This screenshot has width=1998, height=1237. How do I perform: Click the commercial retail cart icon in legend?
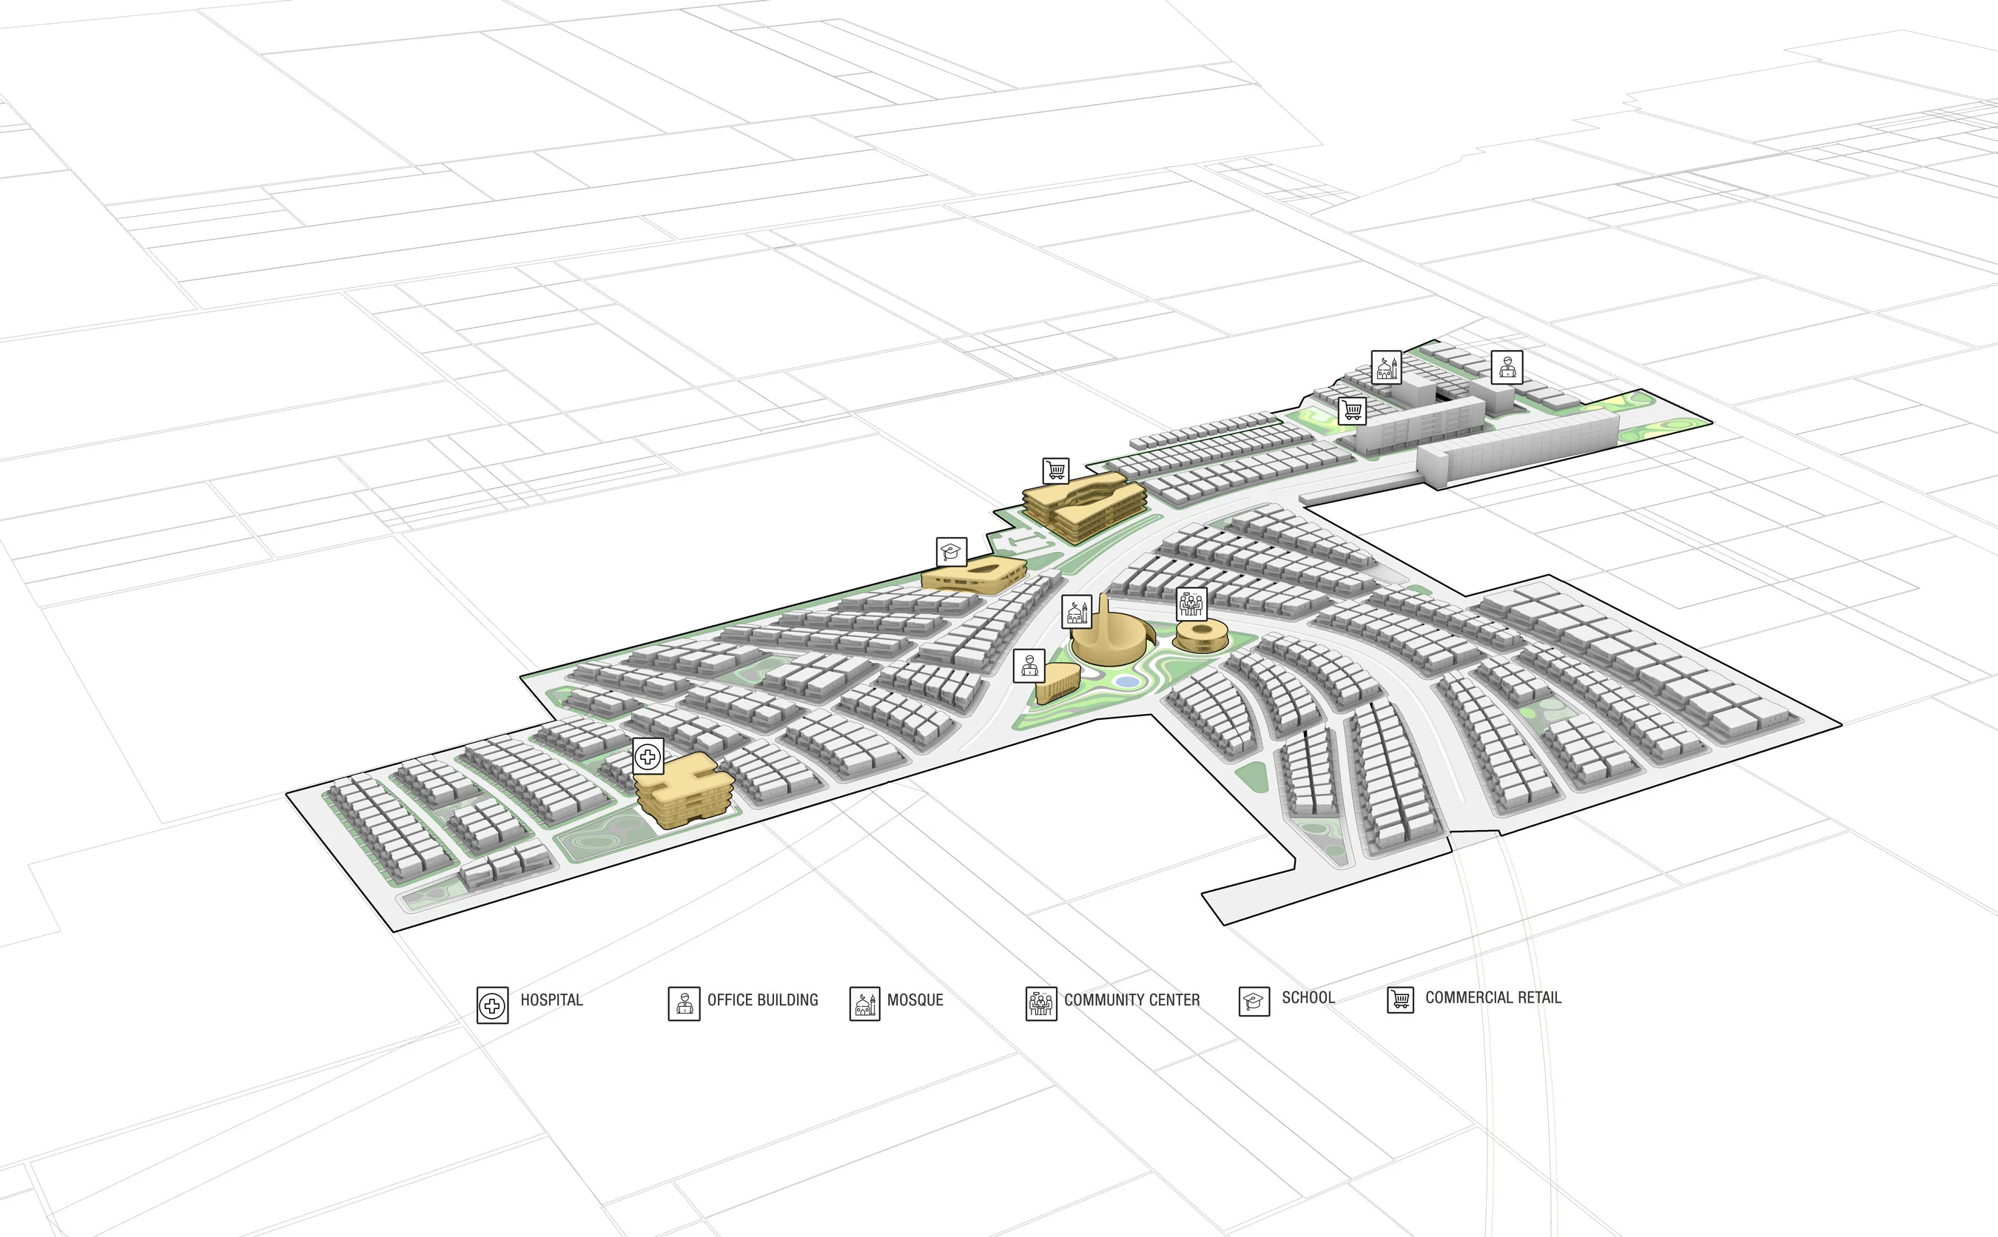tap(1401, 1000)
